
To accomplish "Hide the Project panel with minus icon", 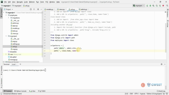I will 41,9.
